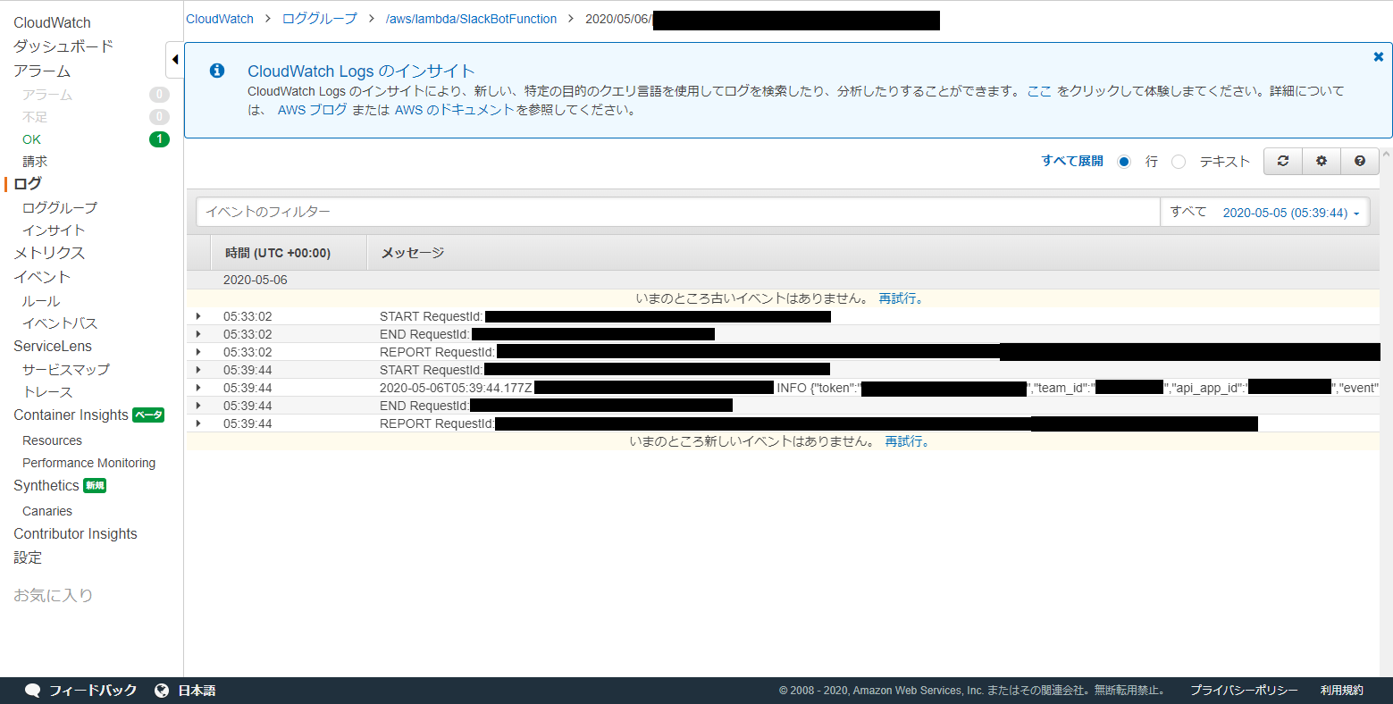
Task: Collapse the left navigation sidebar arrow
Action: [x=175, y=60]
